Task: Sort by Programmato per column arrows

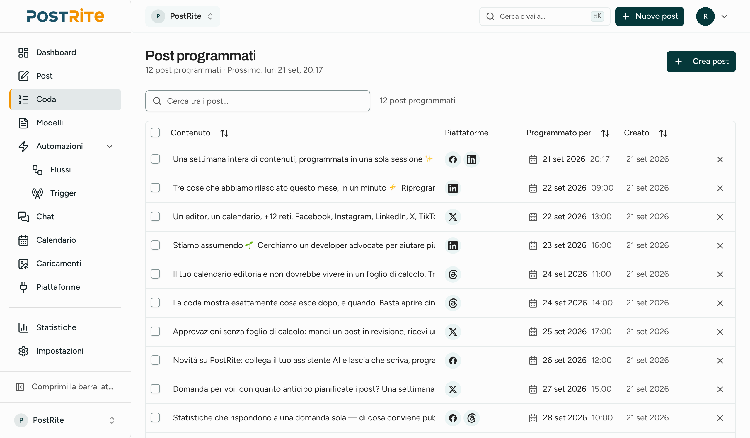Action: [x=605, y=133]
